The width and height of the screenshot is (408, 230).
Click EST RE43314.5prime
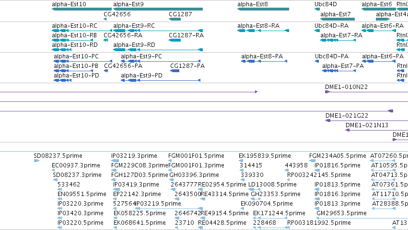(x=203, y=199)
